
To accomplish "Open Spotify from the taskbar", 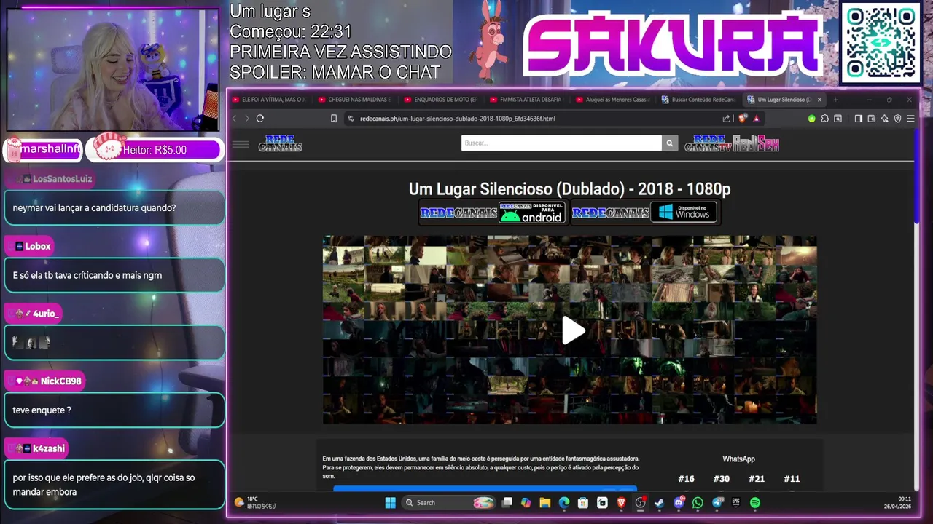I will click(x=755, y=502).
